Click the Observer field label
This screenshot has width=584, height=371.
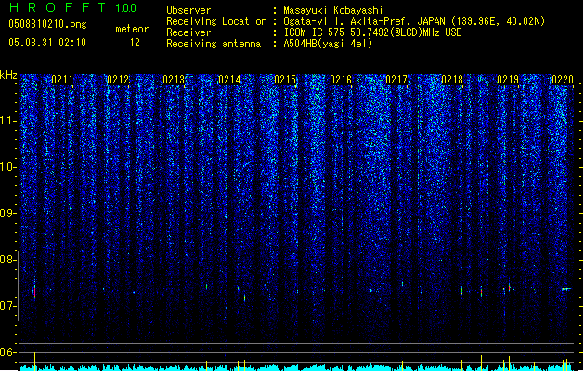point(188,10)
